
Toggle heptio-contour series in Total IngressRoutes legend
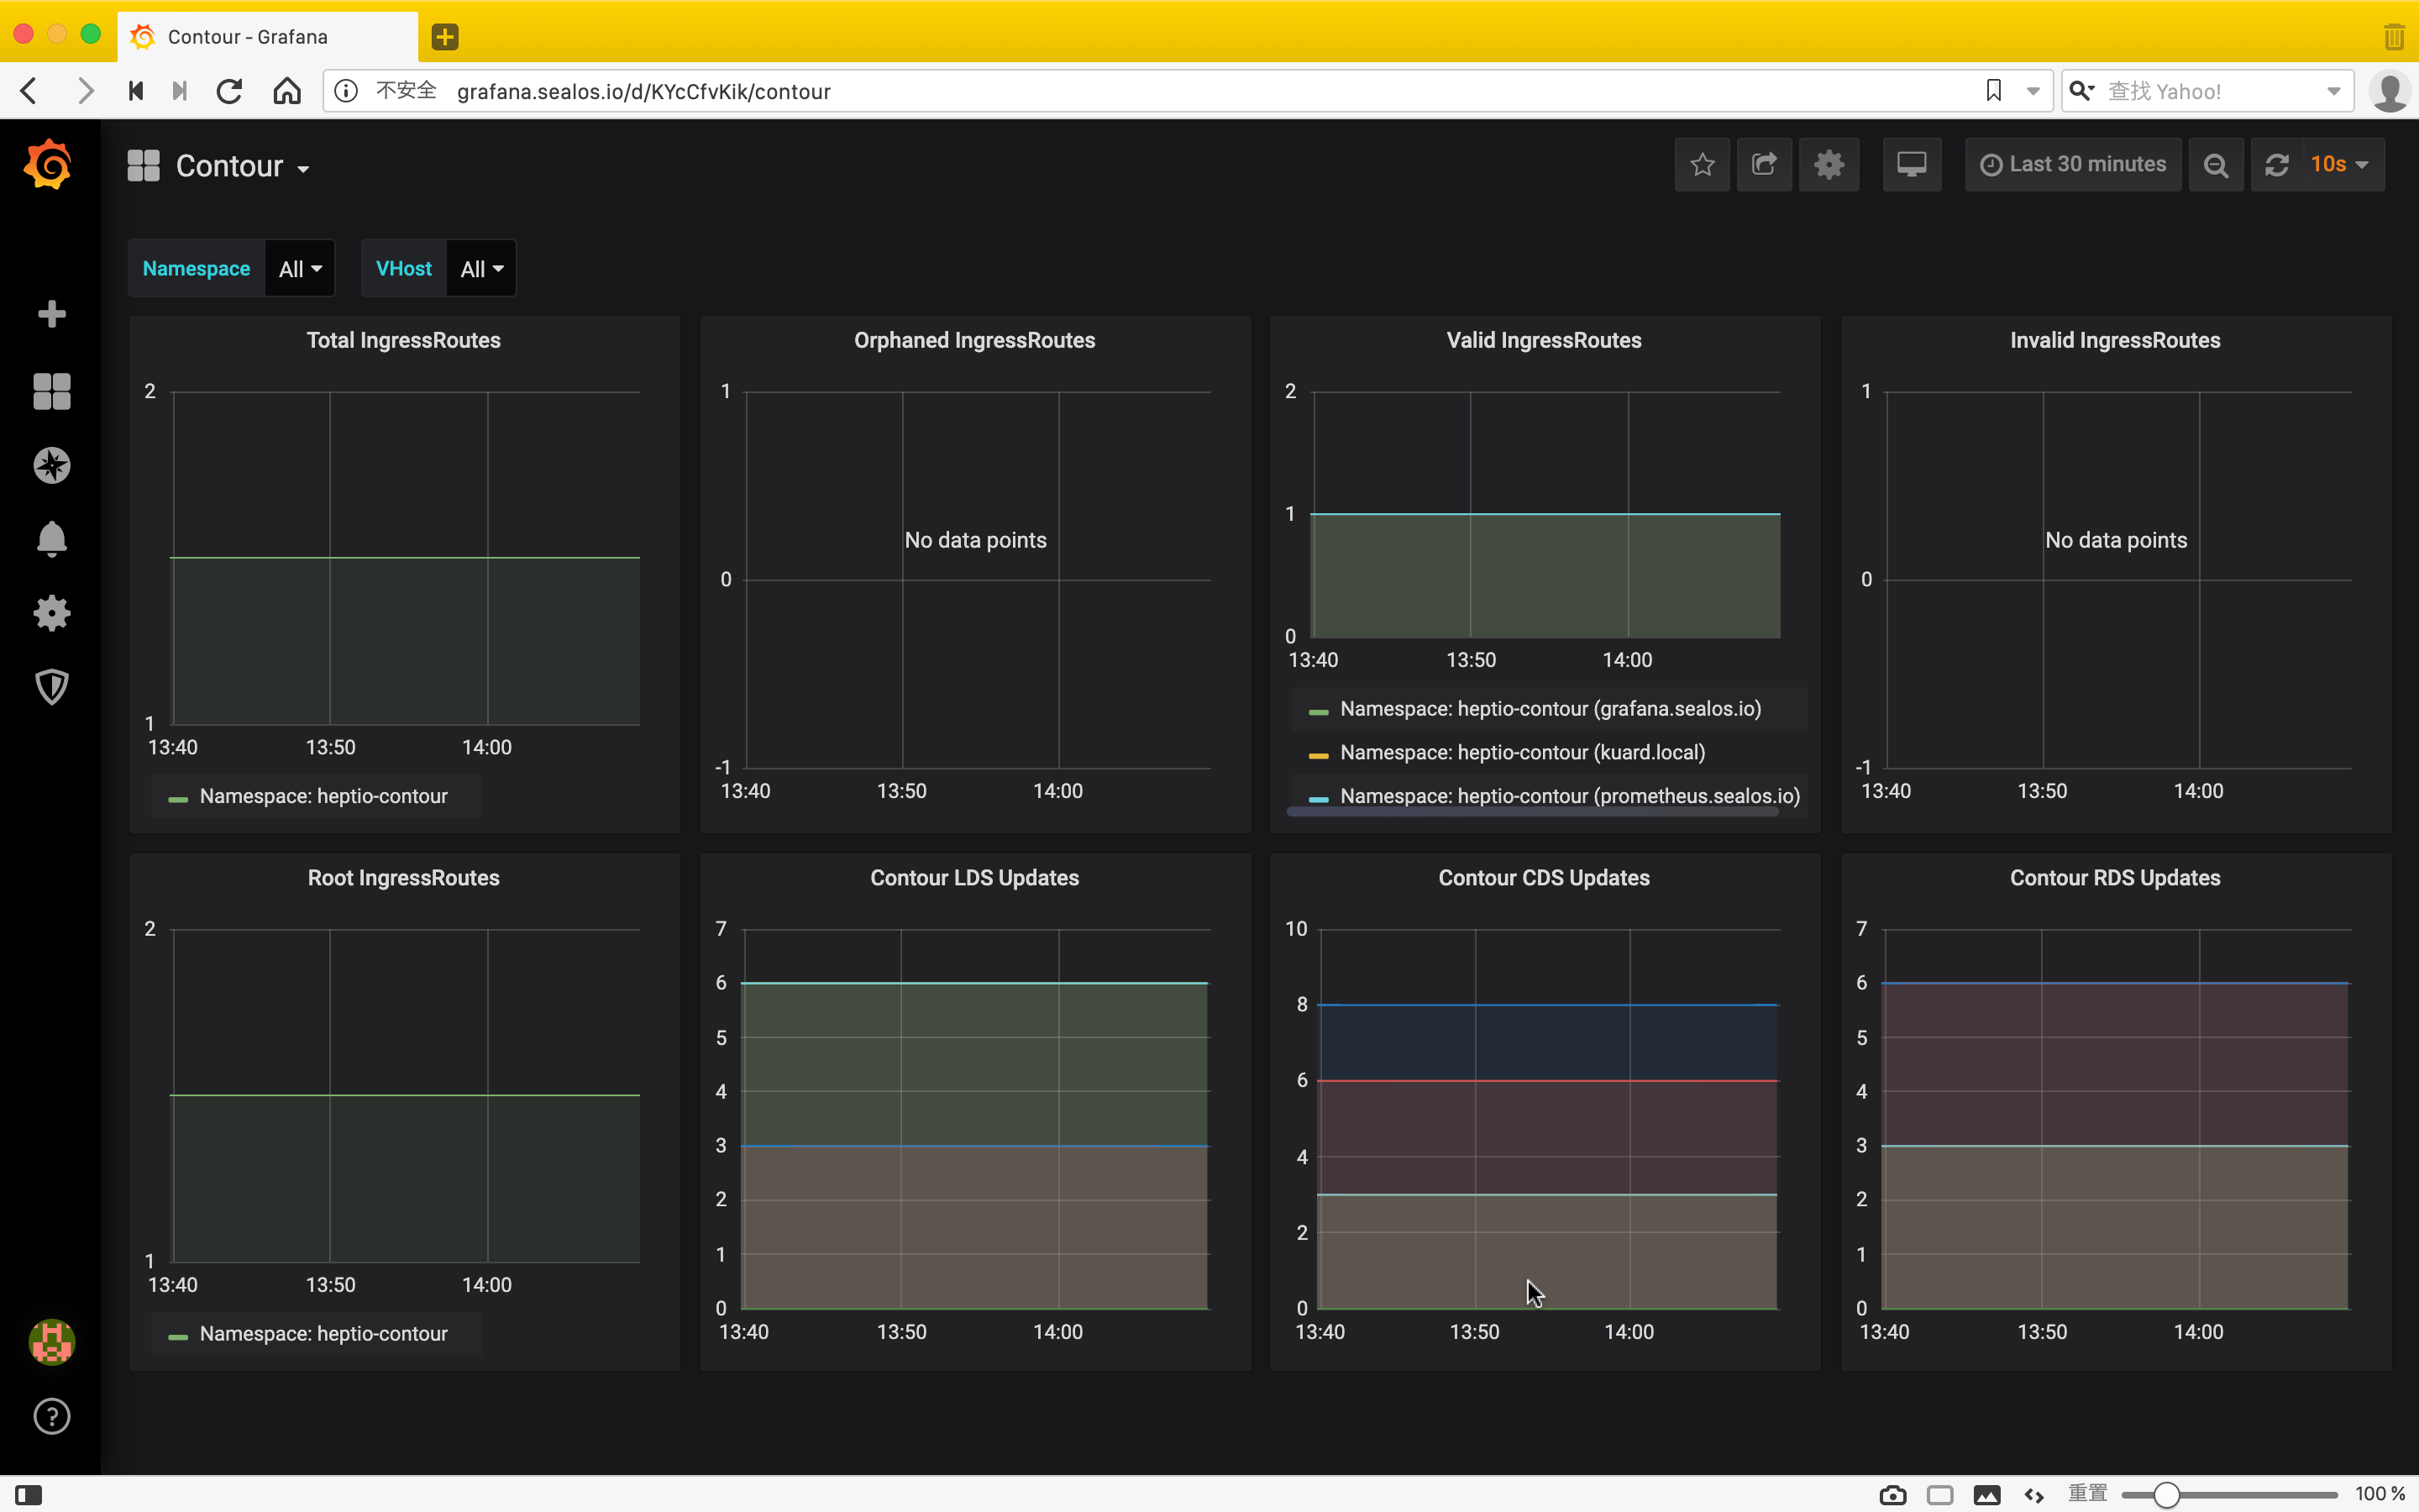[323, 797]
